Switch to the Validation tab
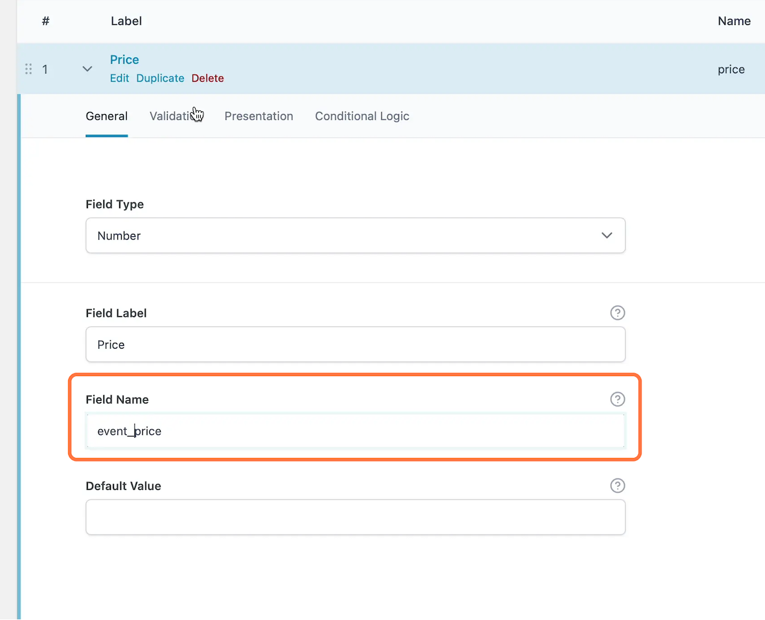765x620 pixels. pyautogui.click(x=176, y=116)
